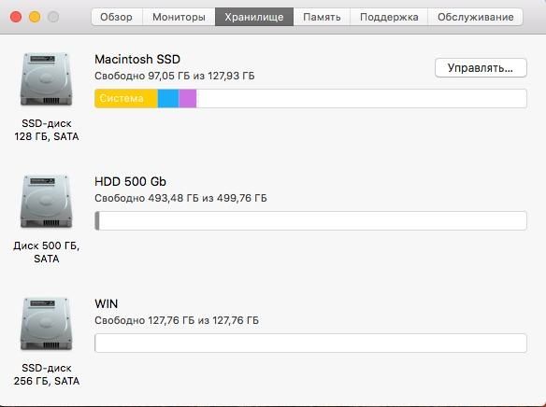
Task: Click text Свободно 127,76 ГБ из 127,76 ГБ
Action: (177, 320)
